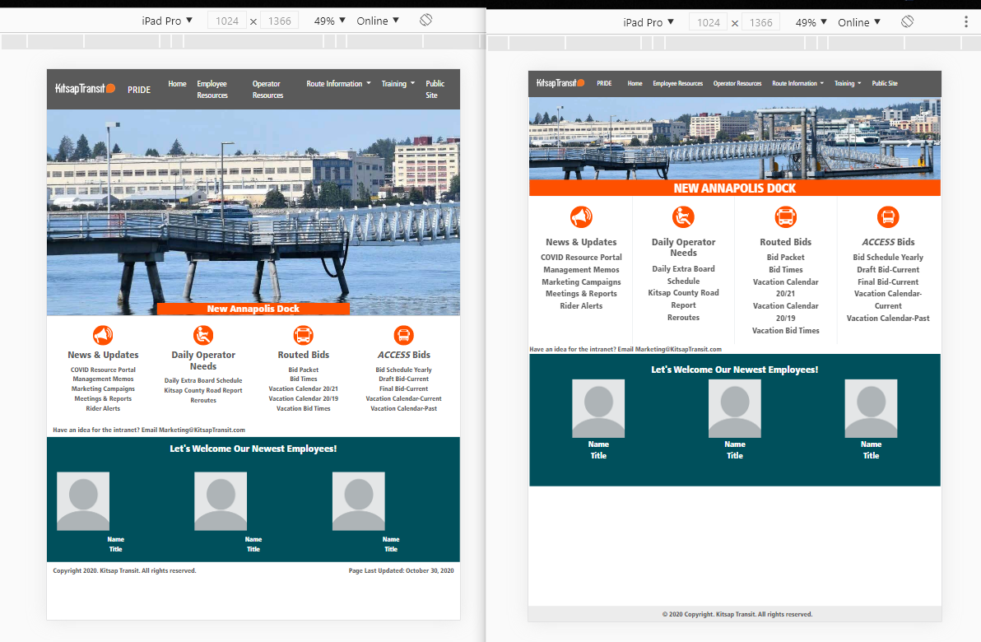
Task: Click the rotate device icon in the left toolbar
Action: click(x=425, y=21)
